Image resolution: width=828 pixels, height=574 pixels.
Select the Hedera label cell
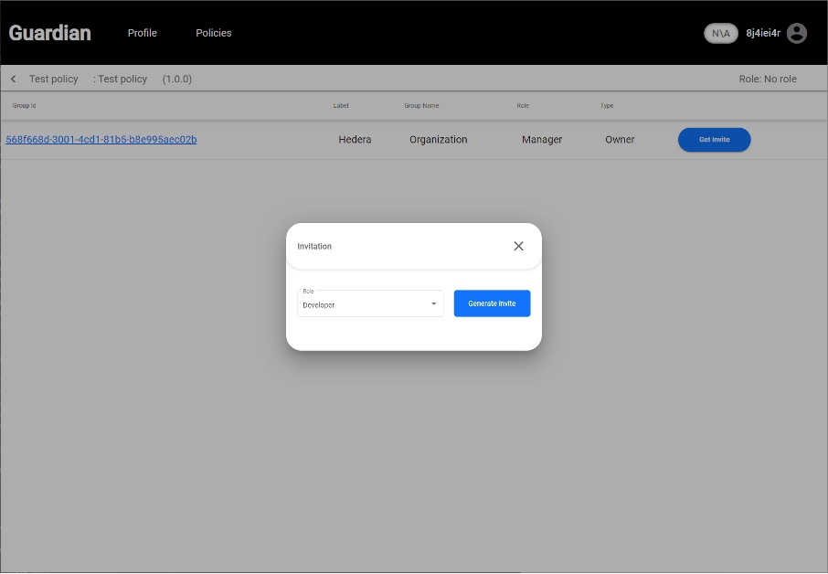pos(355,140)
